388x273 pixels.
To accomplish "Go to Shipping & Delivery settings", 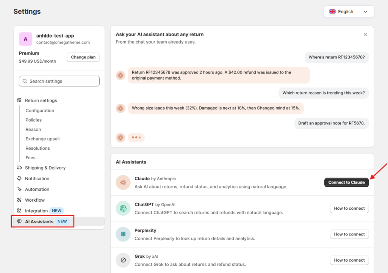I will (x=45, y=168).
